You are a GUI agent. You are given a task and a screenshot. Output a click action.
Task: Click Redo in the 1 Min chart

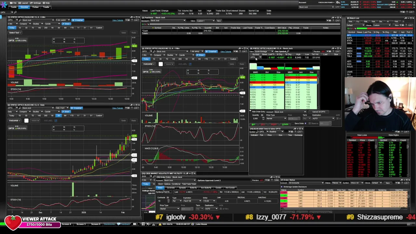[241, 64]
